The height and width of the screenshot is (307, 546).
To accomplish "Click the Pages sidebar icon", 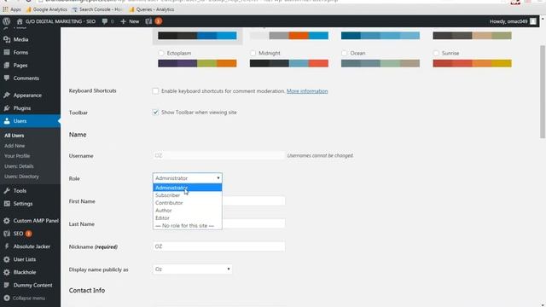I will pos(7,65).
